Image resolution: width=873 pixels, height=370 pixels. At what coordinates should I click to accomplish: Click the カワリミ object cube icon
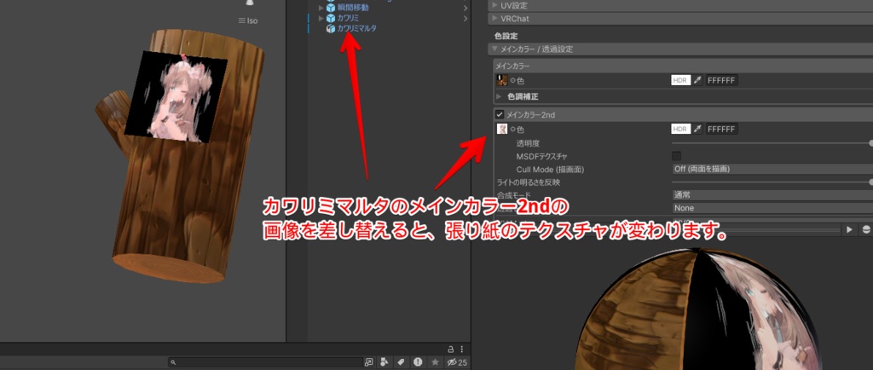(331, 19)
